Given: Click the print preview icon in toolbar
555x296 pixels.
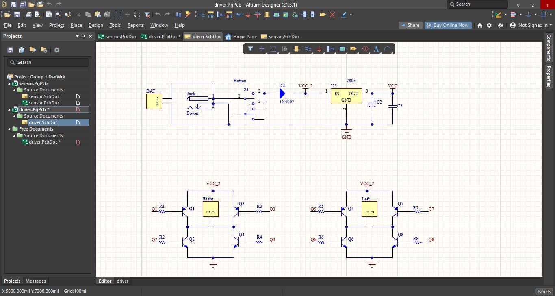Looking at the screenshot, I should tap(37, 15).
